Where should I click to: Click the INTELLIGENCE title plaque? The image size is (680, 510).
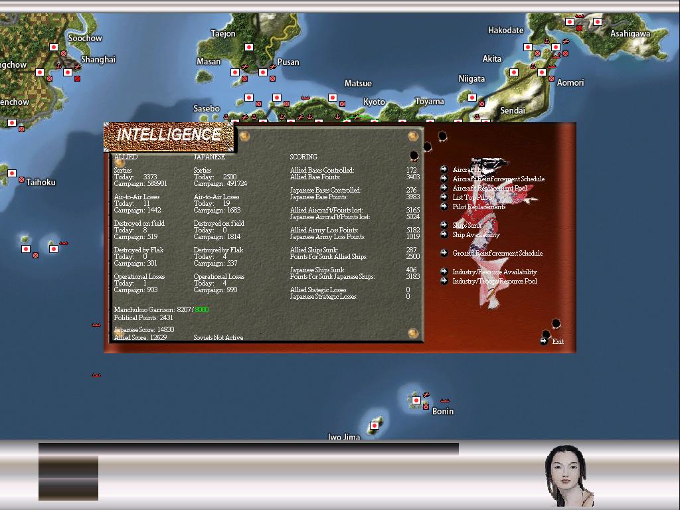(169, 136)
